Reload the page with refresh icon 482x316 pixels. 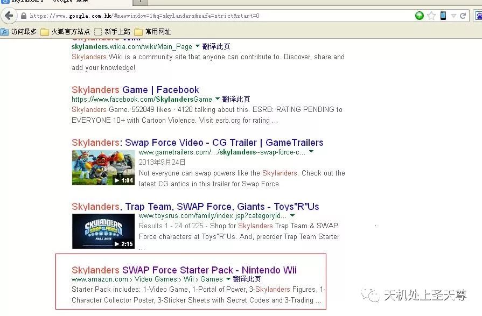(x=463, y=16)
